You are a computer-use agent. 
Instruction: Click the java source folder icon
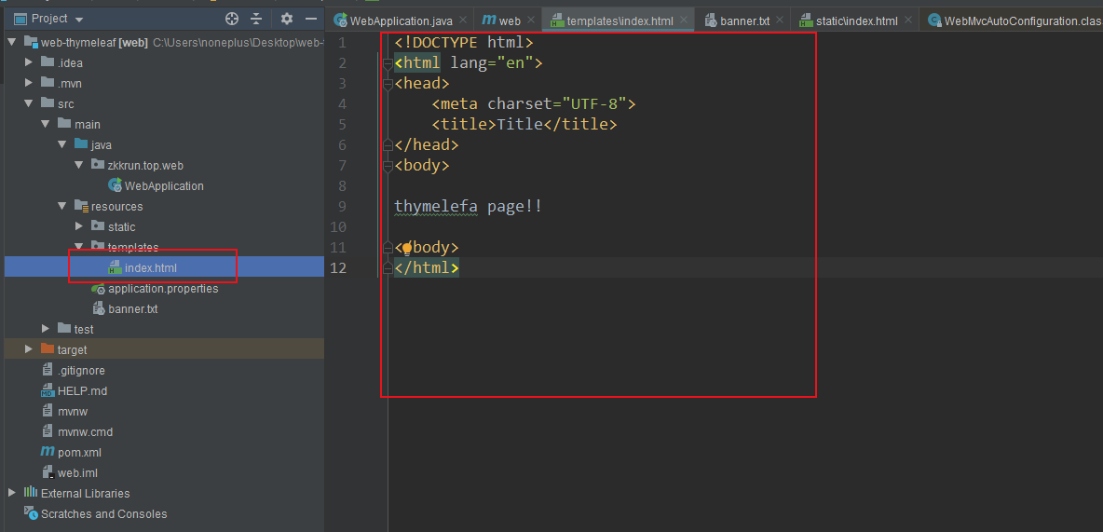[81, 144]
